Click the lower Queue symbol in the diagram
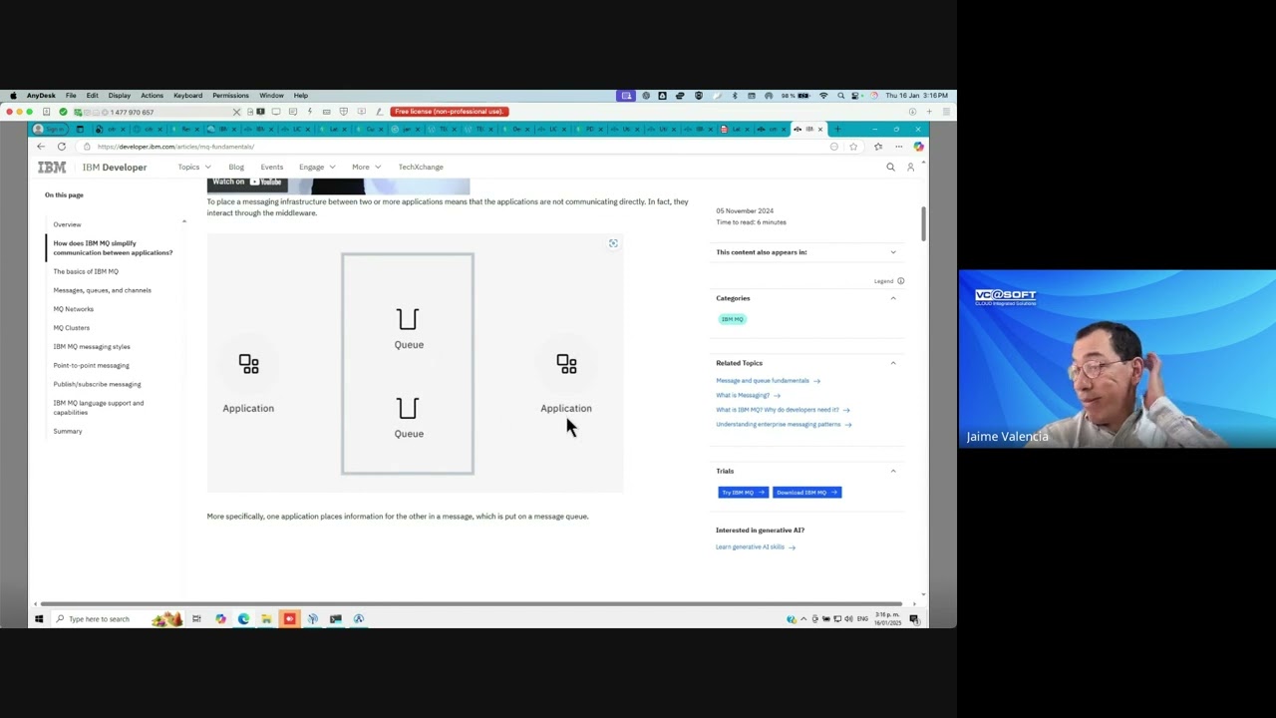1276x718 pixels. [x=408, y=409]
